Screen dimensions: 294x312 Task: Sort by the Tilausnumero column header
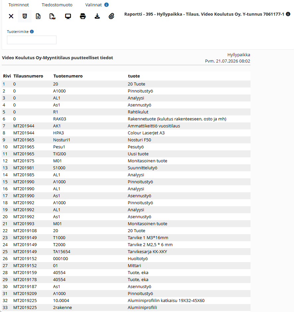click(x=28, y=76)
